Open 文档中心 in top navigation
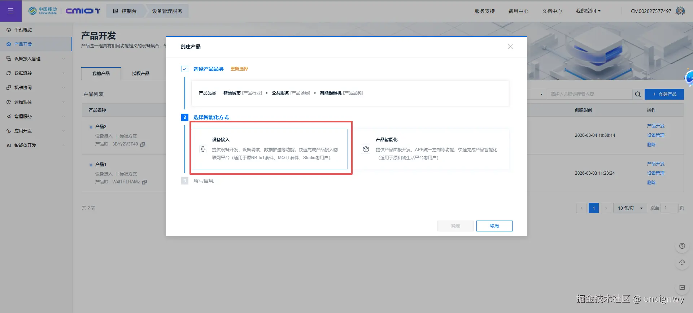The width and height of the screenshot is (693, 313). coord(552,11)
